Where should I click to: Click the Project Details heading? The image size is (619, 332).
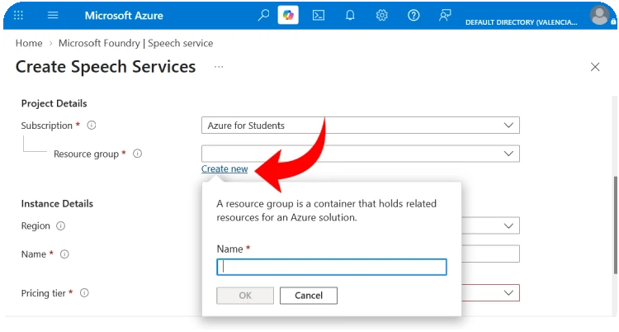(x=54, y=103)
